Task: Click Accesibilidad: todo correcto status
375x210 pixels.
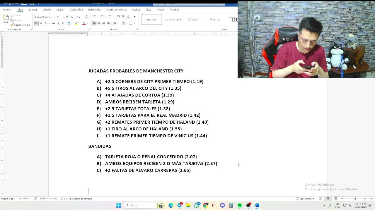Action: 76,199
